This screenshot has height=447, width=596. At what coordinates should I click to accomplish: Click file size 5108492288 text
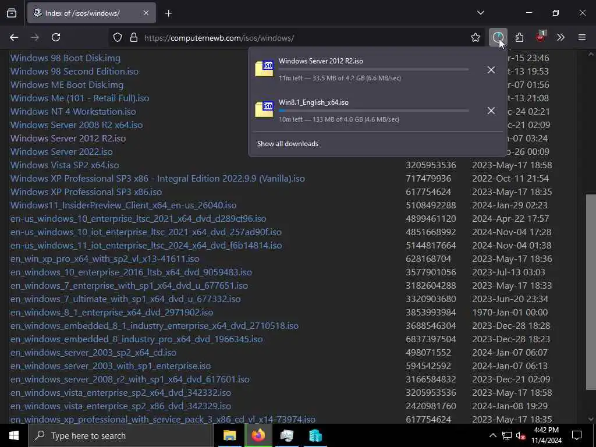[x=431, y=205]
